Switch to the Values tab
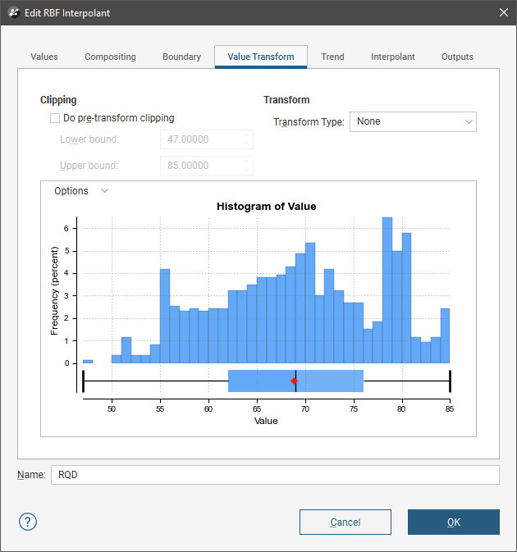This screenshot has height=552, width=517. pos(44,57)
